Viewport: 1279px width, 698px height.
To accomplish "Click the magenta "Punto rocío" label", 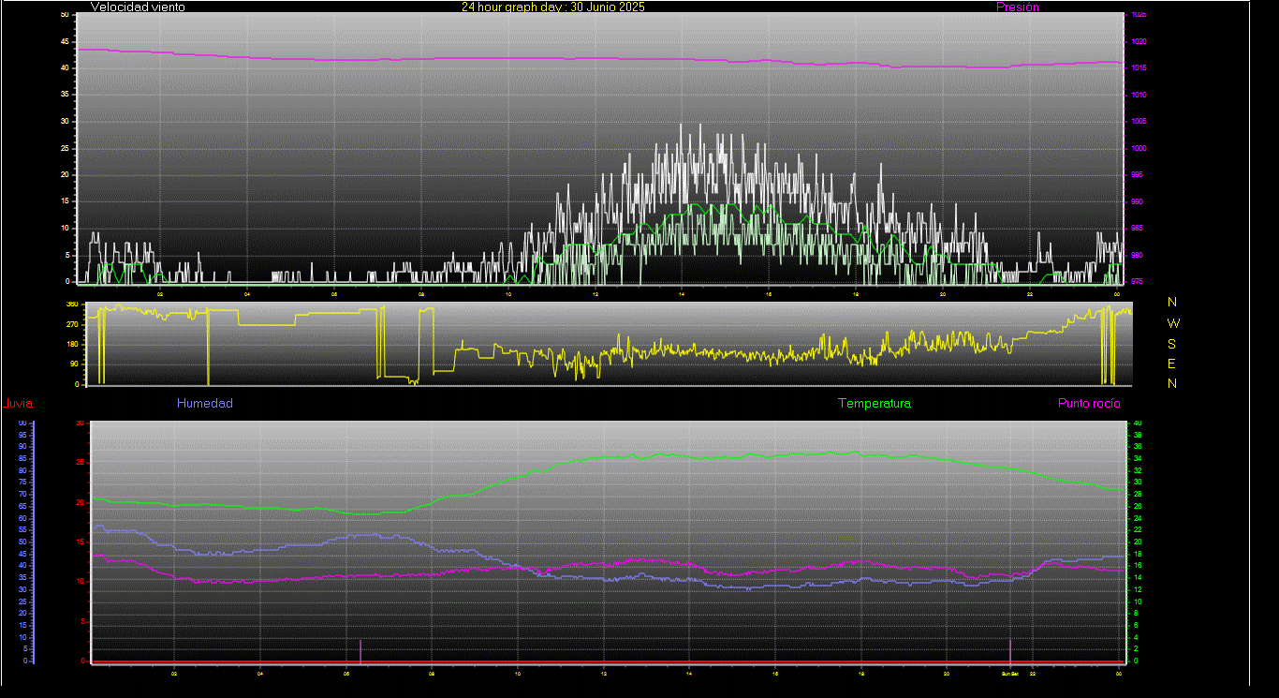I will pos(1088,404).
